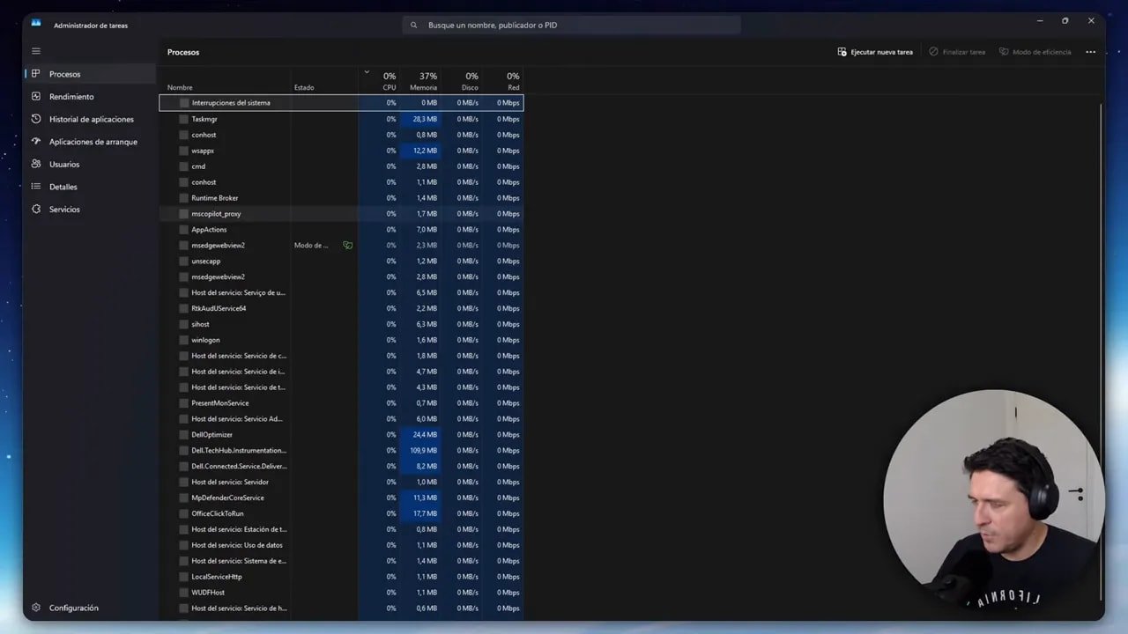Click the Task Manager app icon in title bar
The image size is (1128, 634).
[x=36, y=23]
